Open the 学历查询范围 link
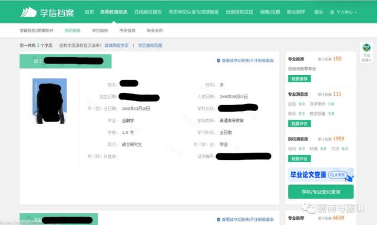This screenshot has width=377, height=225. 150,45
